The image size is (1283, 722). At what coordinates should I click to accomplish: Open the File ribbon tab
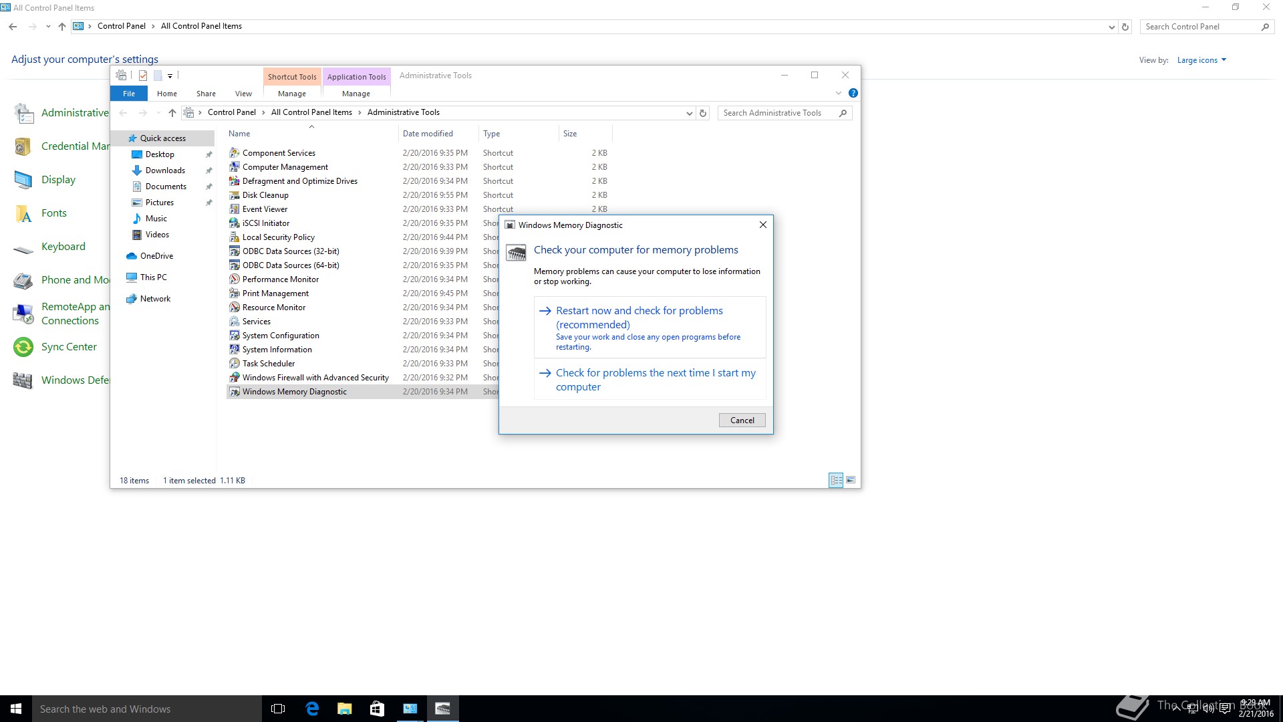(129, 94)
